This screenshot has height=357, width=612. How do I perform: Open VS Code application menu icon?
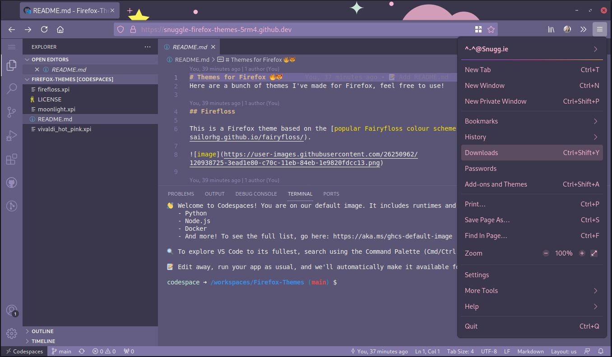point(12,47)
